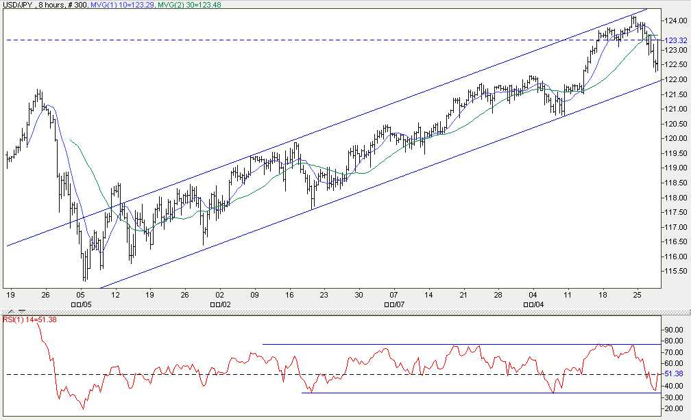This screenshot has height=420, width=691.
Task: Click the 00/05 month label on time axis
Action: click(x=81, y=304)
